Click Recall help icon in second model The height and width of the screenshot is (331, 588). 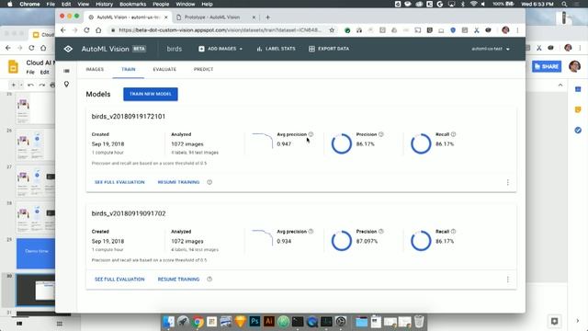[453, 231]
